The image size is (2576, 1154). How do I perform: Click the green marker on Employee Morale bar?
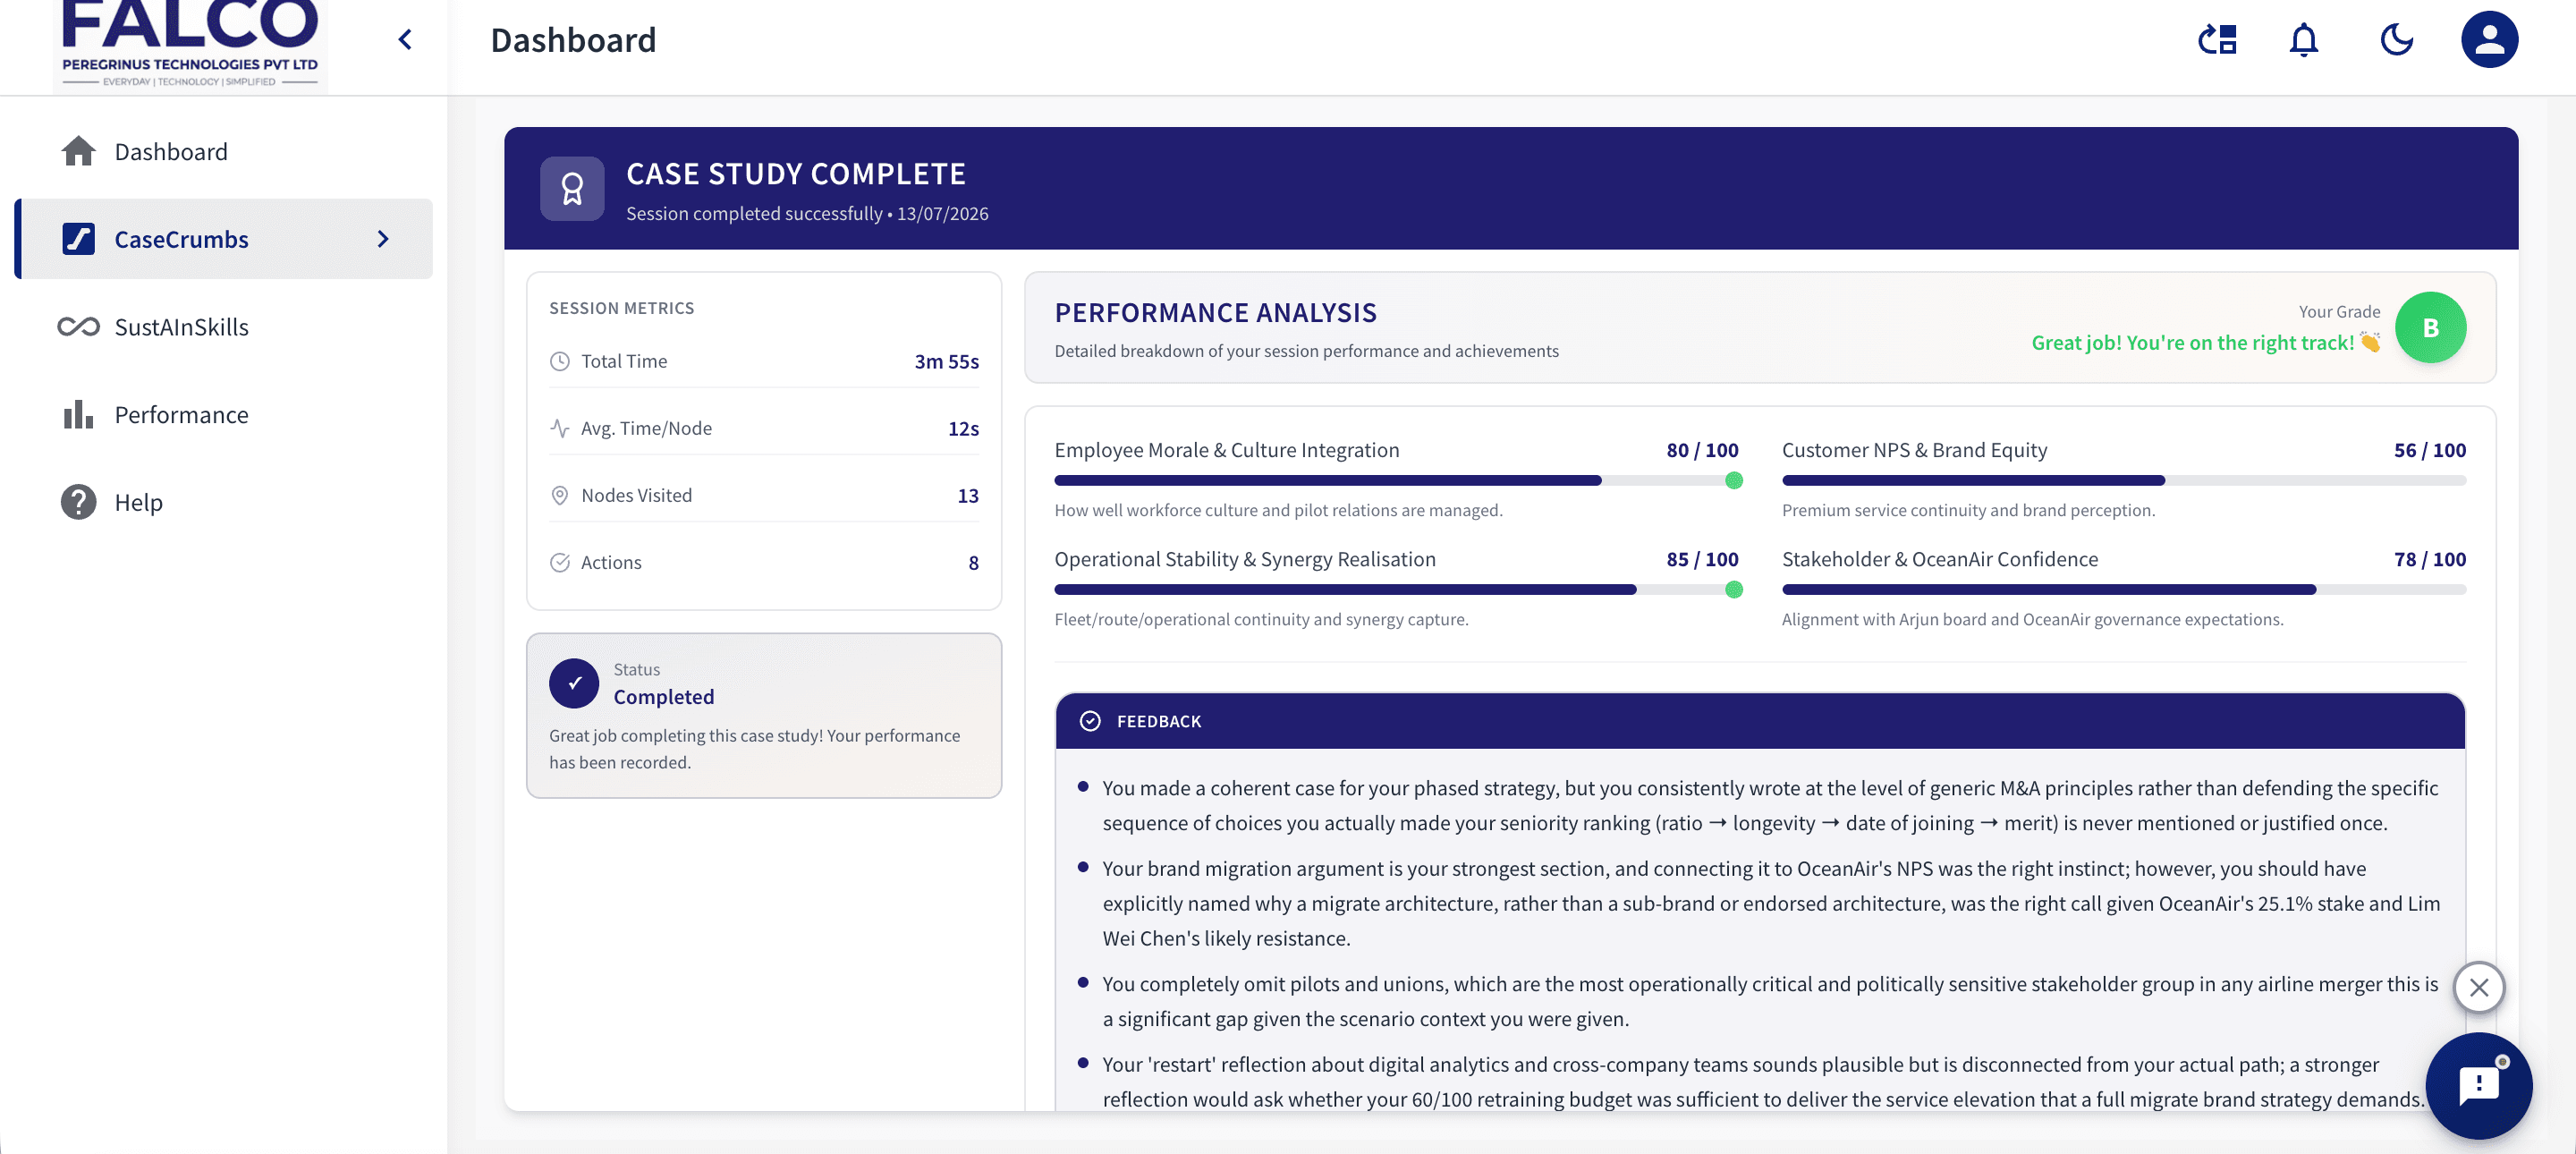click(x=1734, y=481)
